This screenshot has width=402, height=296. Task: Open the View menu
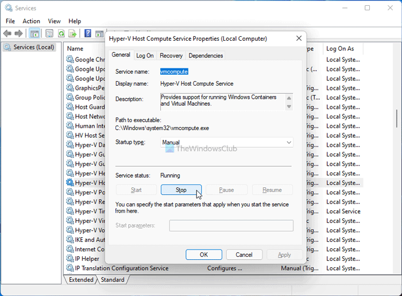54,21
